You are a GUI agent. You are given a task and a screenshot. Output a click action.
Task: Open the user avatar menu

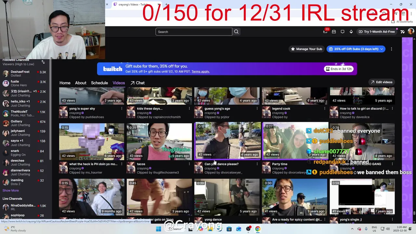[411, 32]
